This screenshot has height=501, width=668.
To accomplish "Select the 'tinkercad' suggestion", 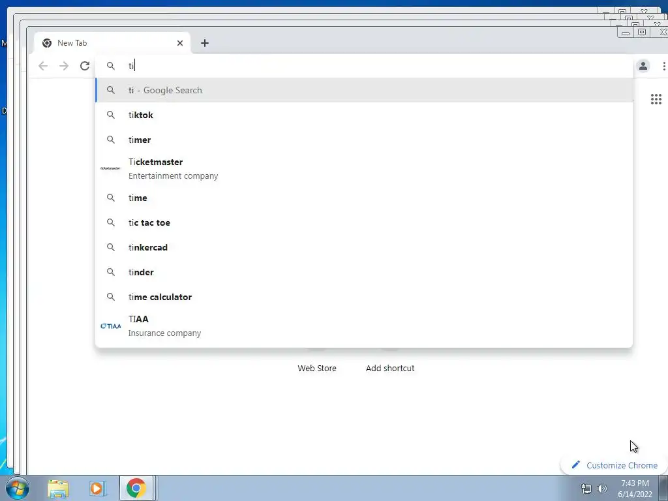I will (364, 247).
